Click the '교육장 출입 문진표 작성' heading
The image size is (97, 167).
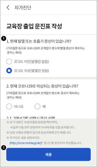click(34, 26)
